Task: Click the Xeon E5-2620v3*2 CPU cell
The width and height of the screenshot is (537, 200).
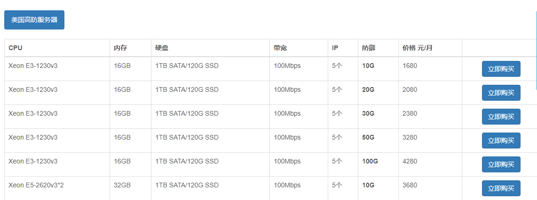Action: click(x=36, y=185)
